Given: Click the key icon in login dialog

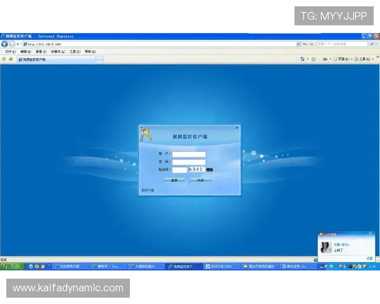Looking at the screenshot, I should pos(146,134).
